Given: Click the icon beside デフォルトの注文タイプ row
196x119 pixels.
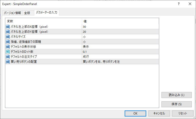Looking at the screenshot, I should coord(8,57).
